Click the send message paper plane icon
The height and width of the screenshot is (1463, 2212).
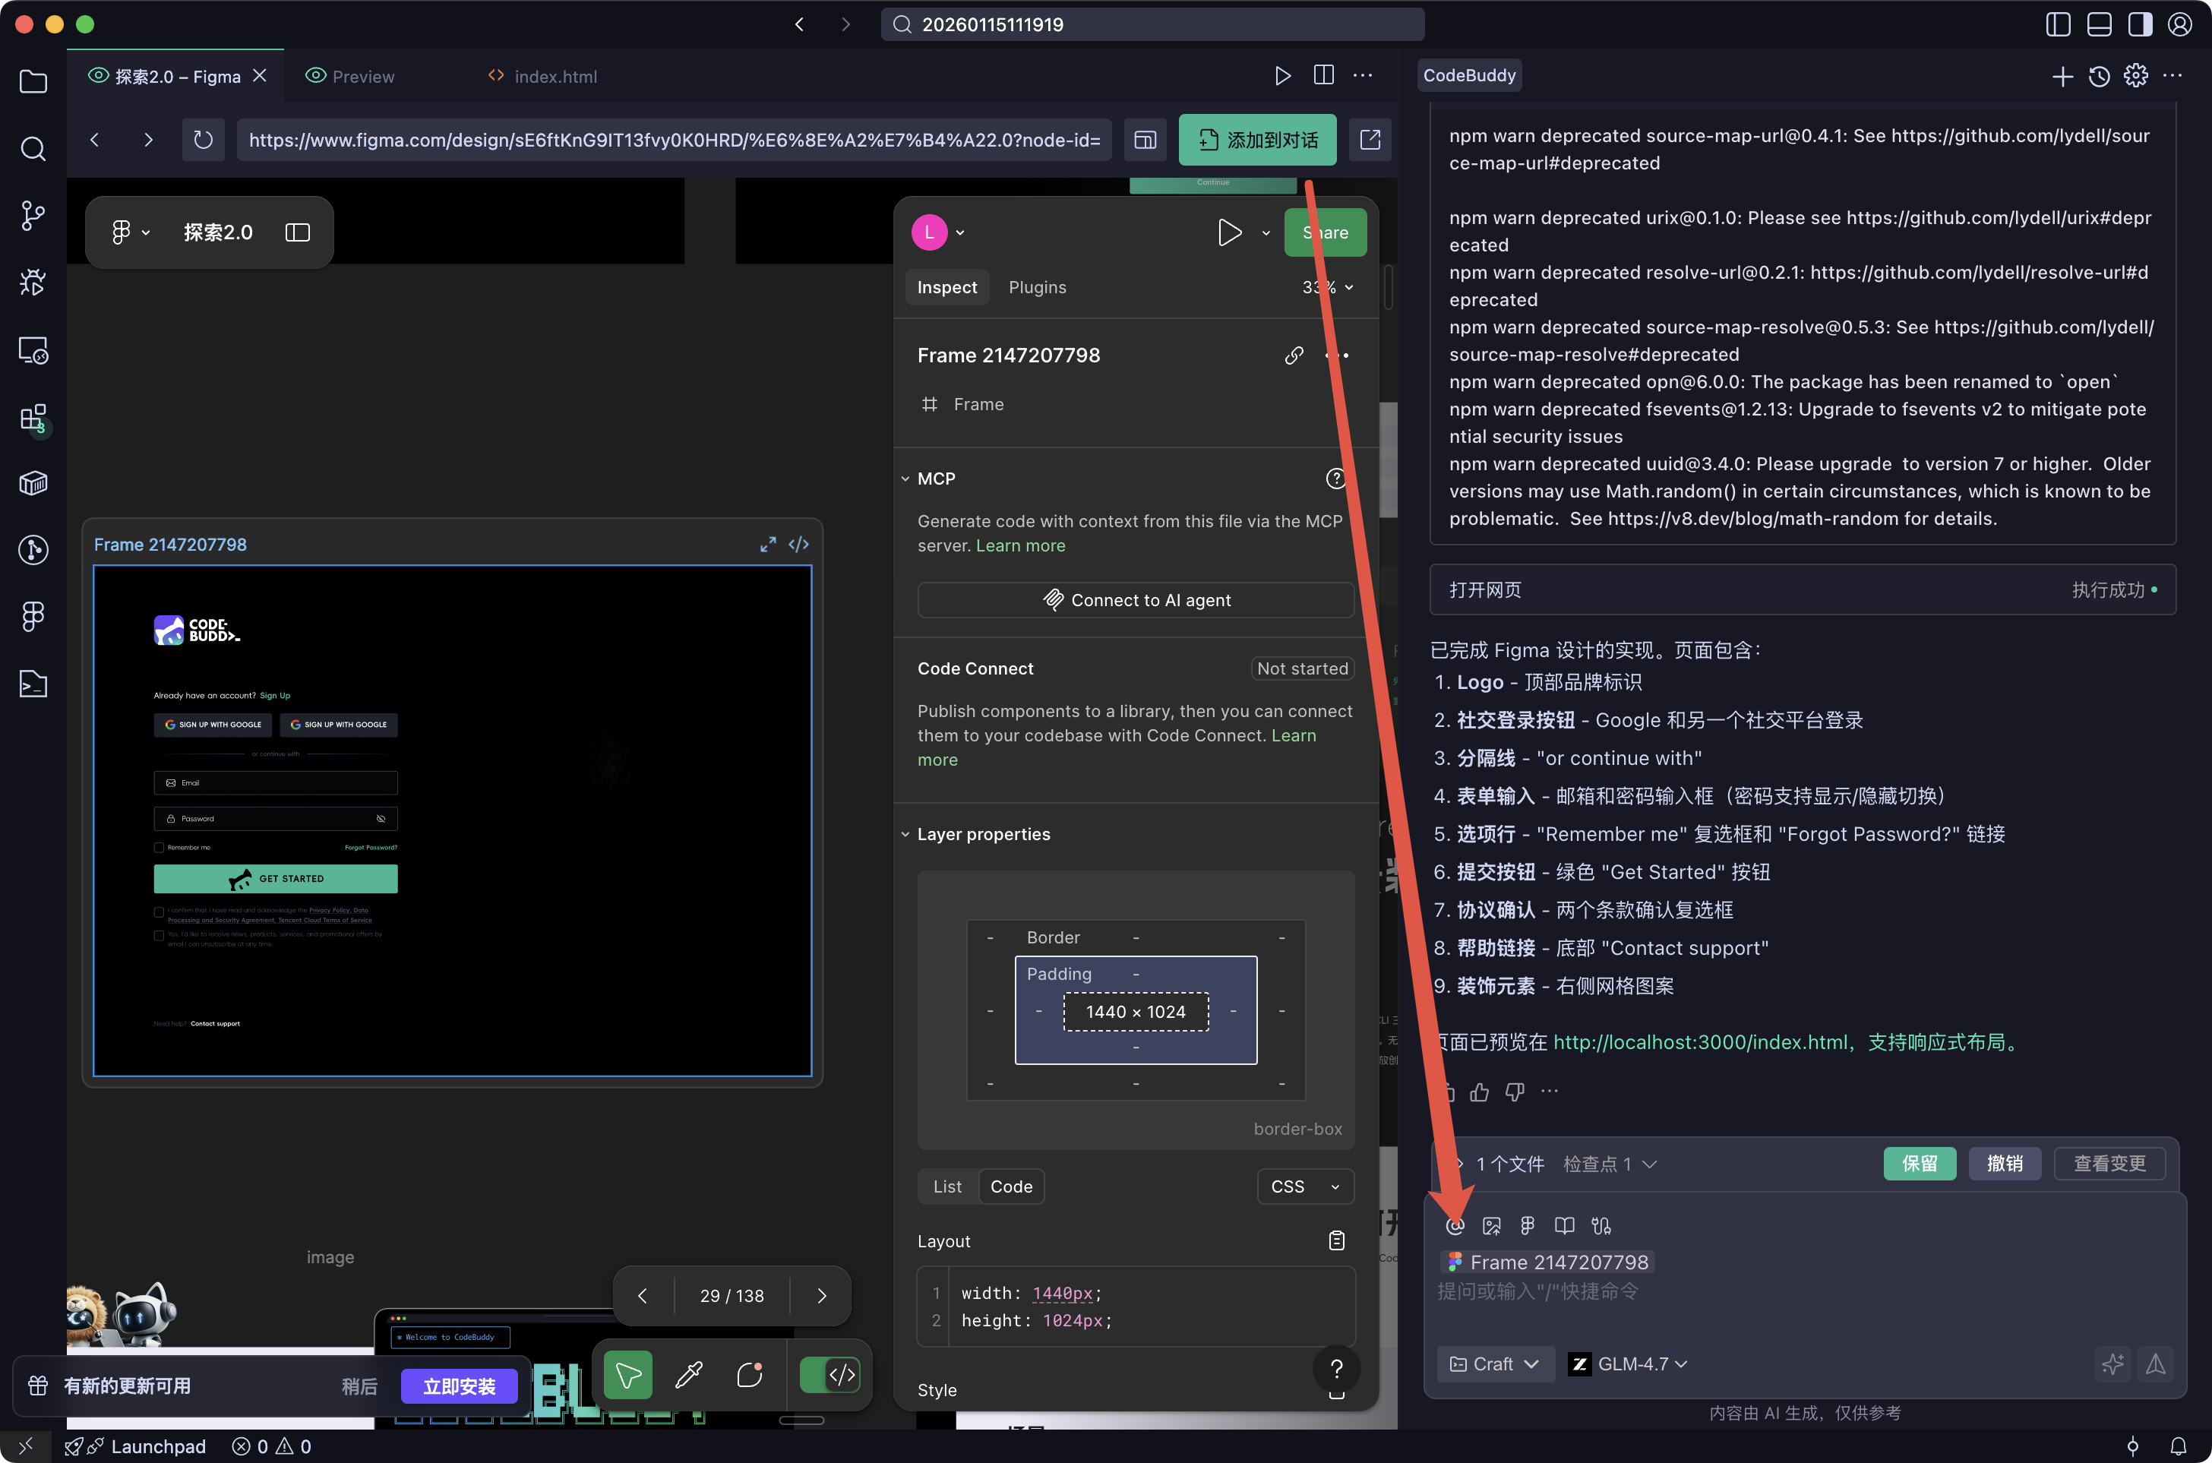click(x=2156, y=1363)
